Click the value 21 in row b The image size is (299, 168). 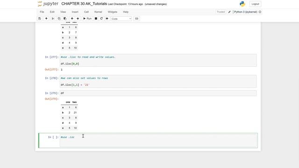(75, 112)
